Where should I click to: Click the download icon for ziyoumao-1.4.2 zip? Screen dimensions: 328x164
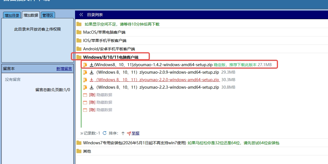[x=91, y=65]
